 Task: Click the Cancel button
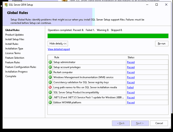click(159, 123)
